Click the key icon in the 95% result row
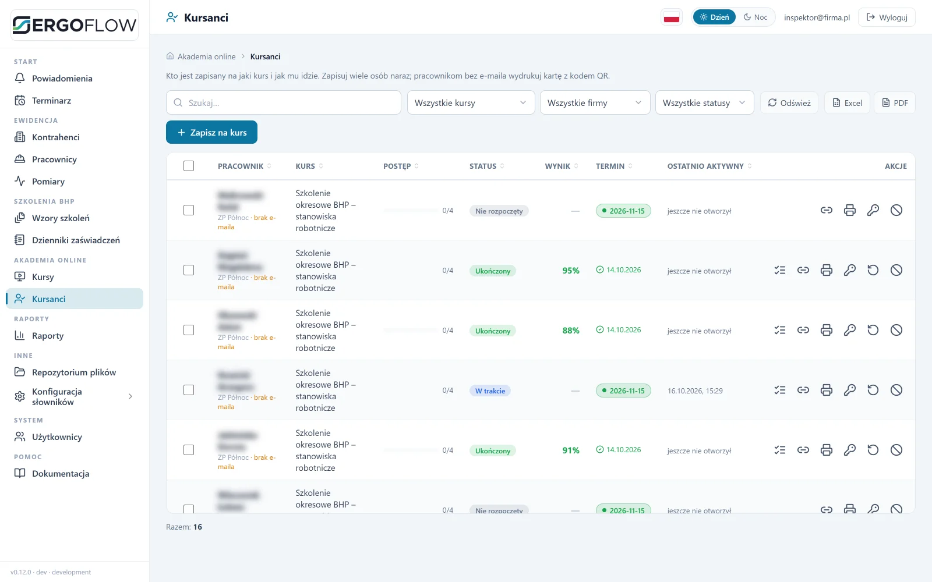932x582 pixels. coord(849,270)
